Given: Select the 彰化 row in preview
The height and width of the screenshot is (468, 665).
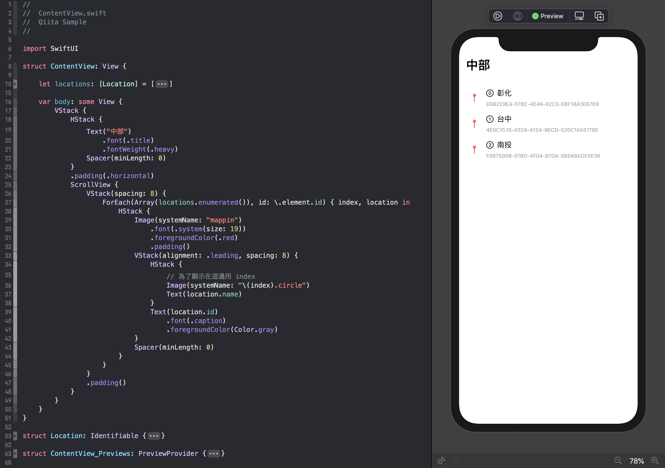Looking at the screenshot, I should pyautogui.click(x=504, y=93).
